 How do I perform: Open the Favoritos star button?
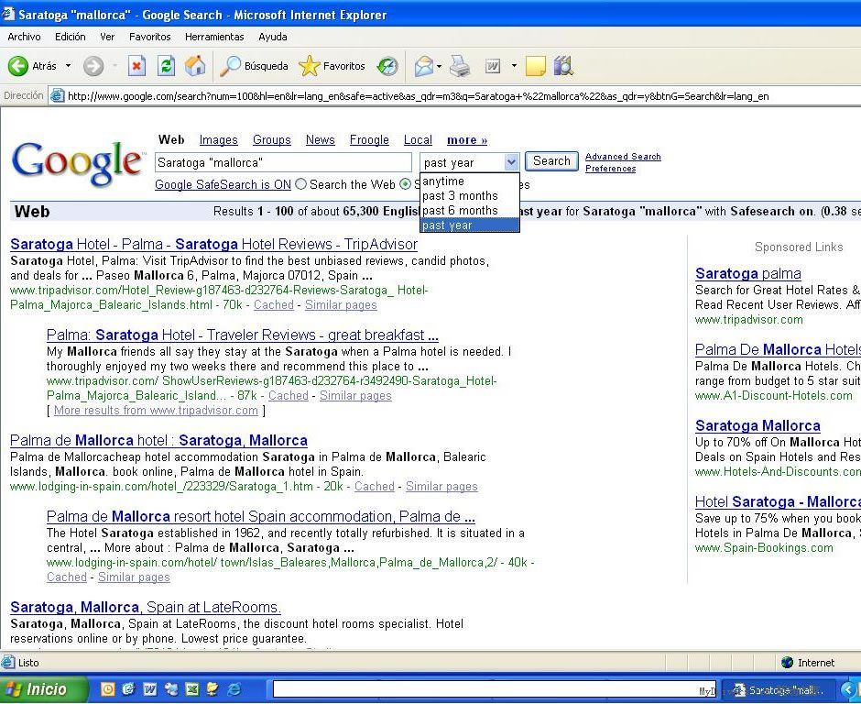[x=332, y=66]
